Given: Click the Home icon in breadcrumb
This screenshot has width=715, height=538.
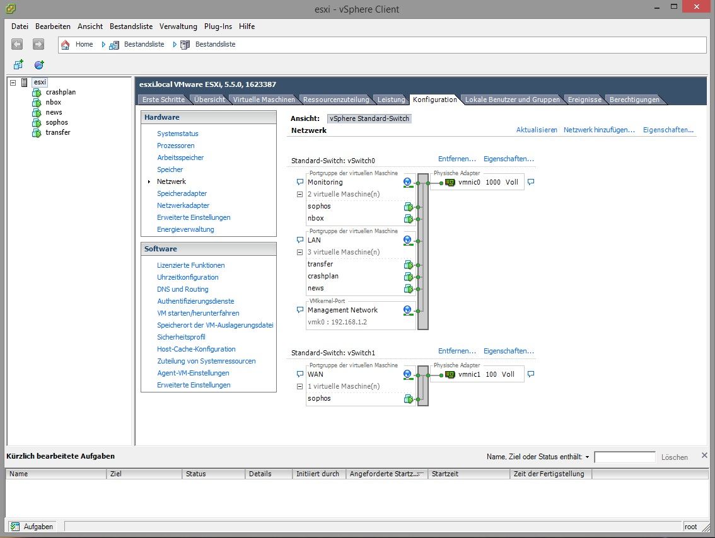Looking at the screenshot, I should [65, 45].
